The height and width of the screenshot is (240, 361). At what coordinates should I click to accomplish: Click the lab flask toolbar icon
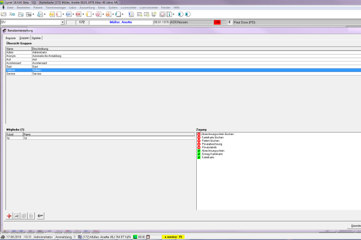click(40, 14)
